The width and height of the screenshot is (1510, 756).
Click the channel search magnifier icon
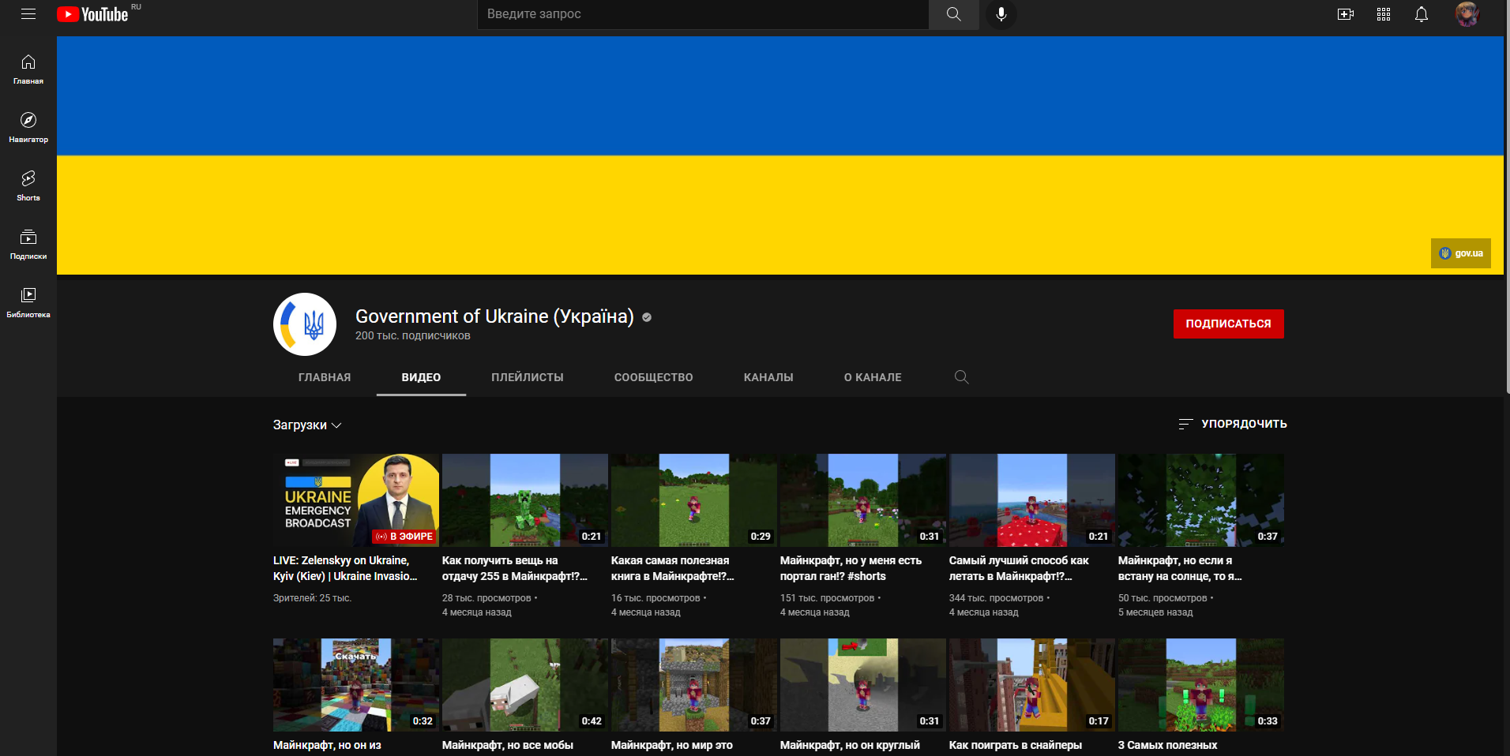click(x=961, y=377)
